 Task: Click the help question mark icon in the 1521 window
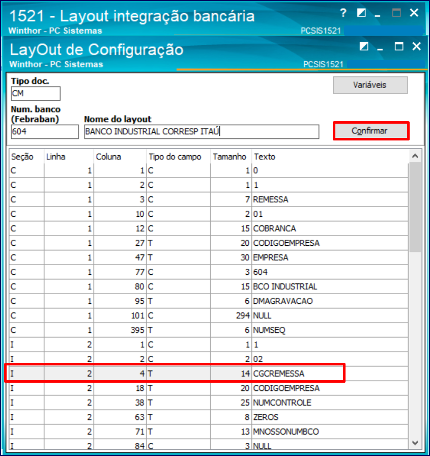coord(343,13)
